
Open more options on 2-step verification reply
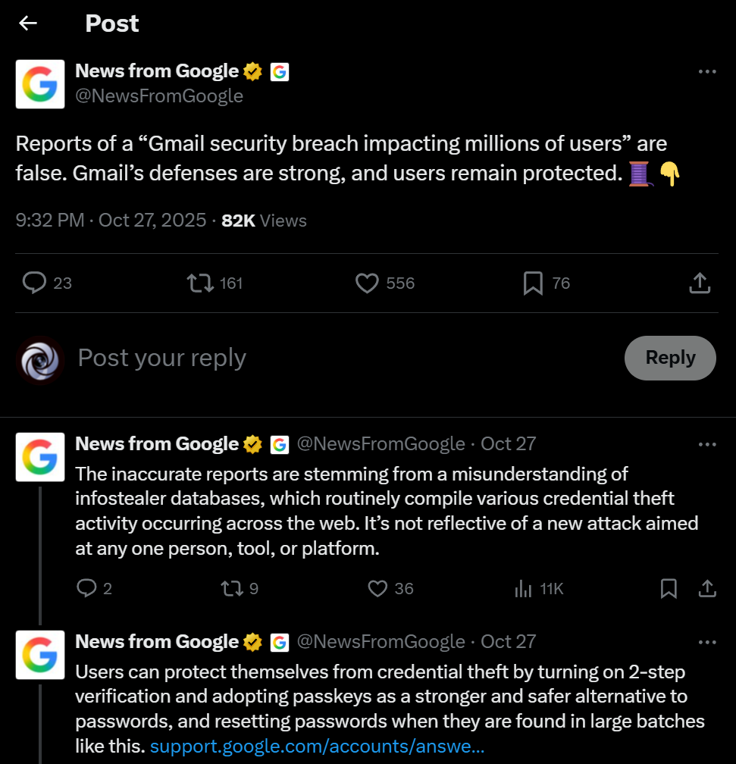point(706,642)
